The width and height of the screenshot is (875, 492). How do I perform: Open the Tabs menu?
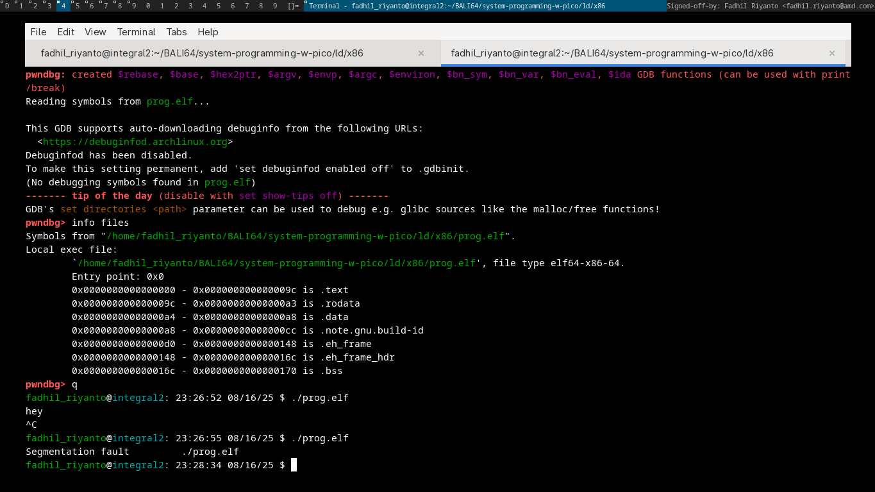(176, 31)
